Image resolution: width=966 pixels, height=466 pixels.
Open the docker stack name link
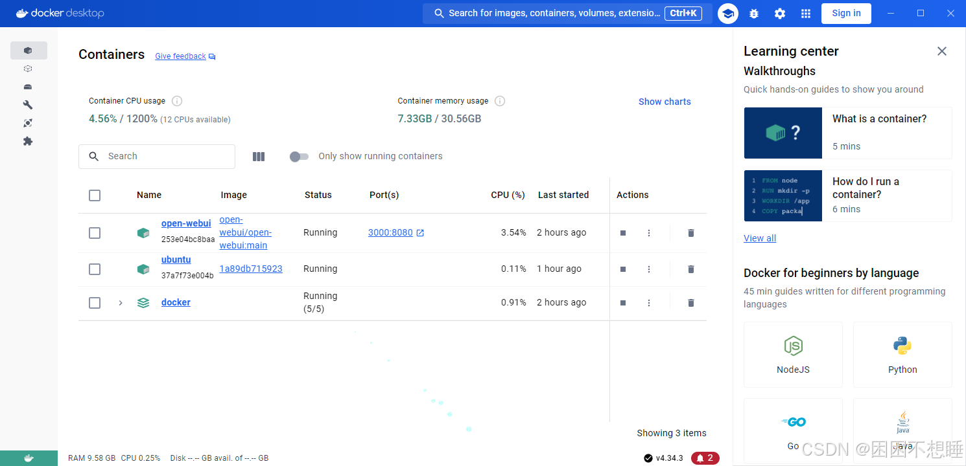tap(176, 302)
